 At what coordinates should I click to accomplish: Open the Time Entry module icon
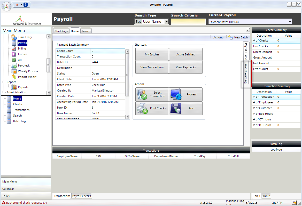tap(14, 37)
